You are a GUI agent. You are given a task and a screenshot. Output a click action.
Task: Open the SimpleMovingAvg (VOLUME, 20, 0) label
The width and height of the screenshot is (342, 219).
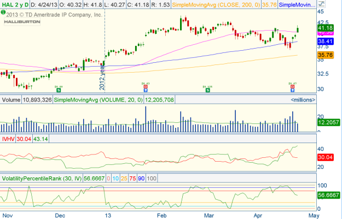point(101,100)
